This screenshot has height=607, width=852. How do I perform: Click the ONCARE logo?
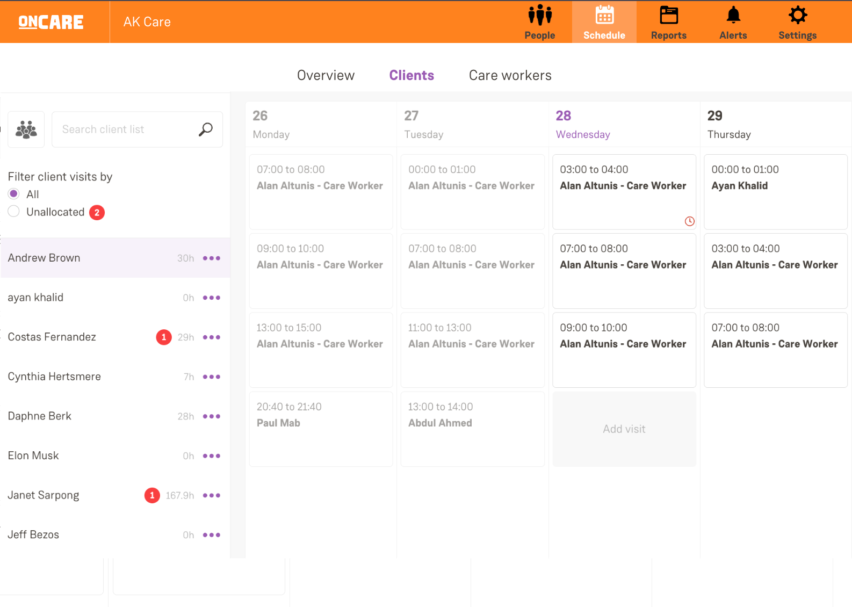51,22
